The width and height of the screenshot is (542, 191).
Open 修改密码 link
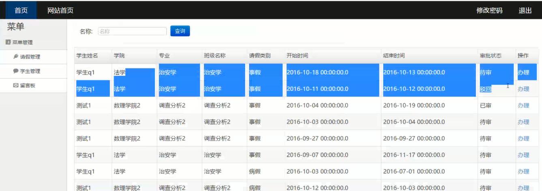point(489,10)
